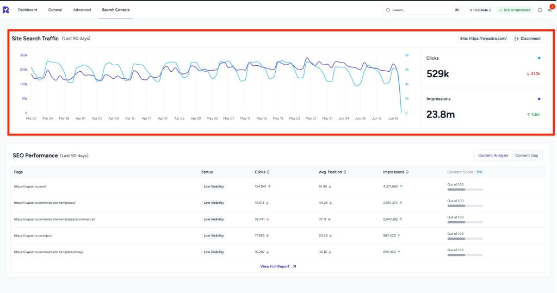Click the 2,937,374 impressions value
Screen dimensions: 557x293
tap(391, 203)
